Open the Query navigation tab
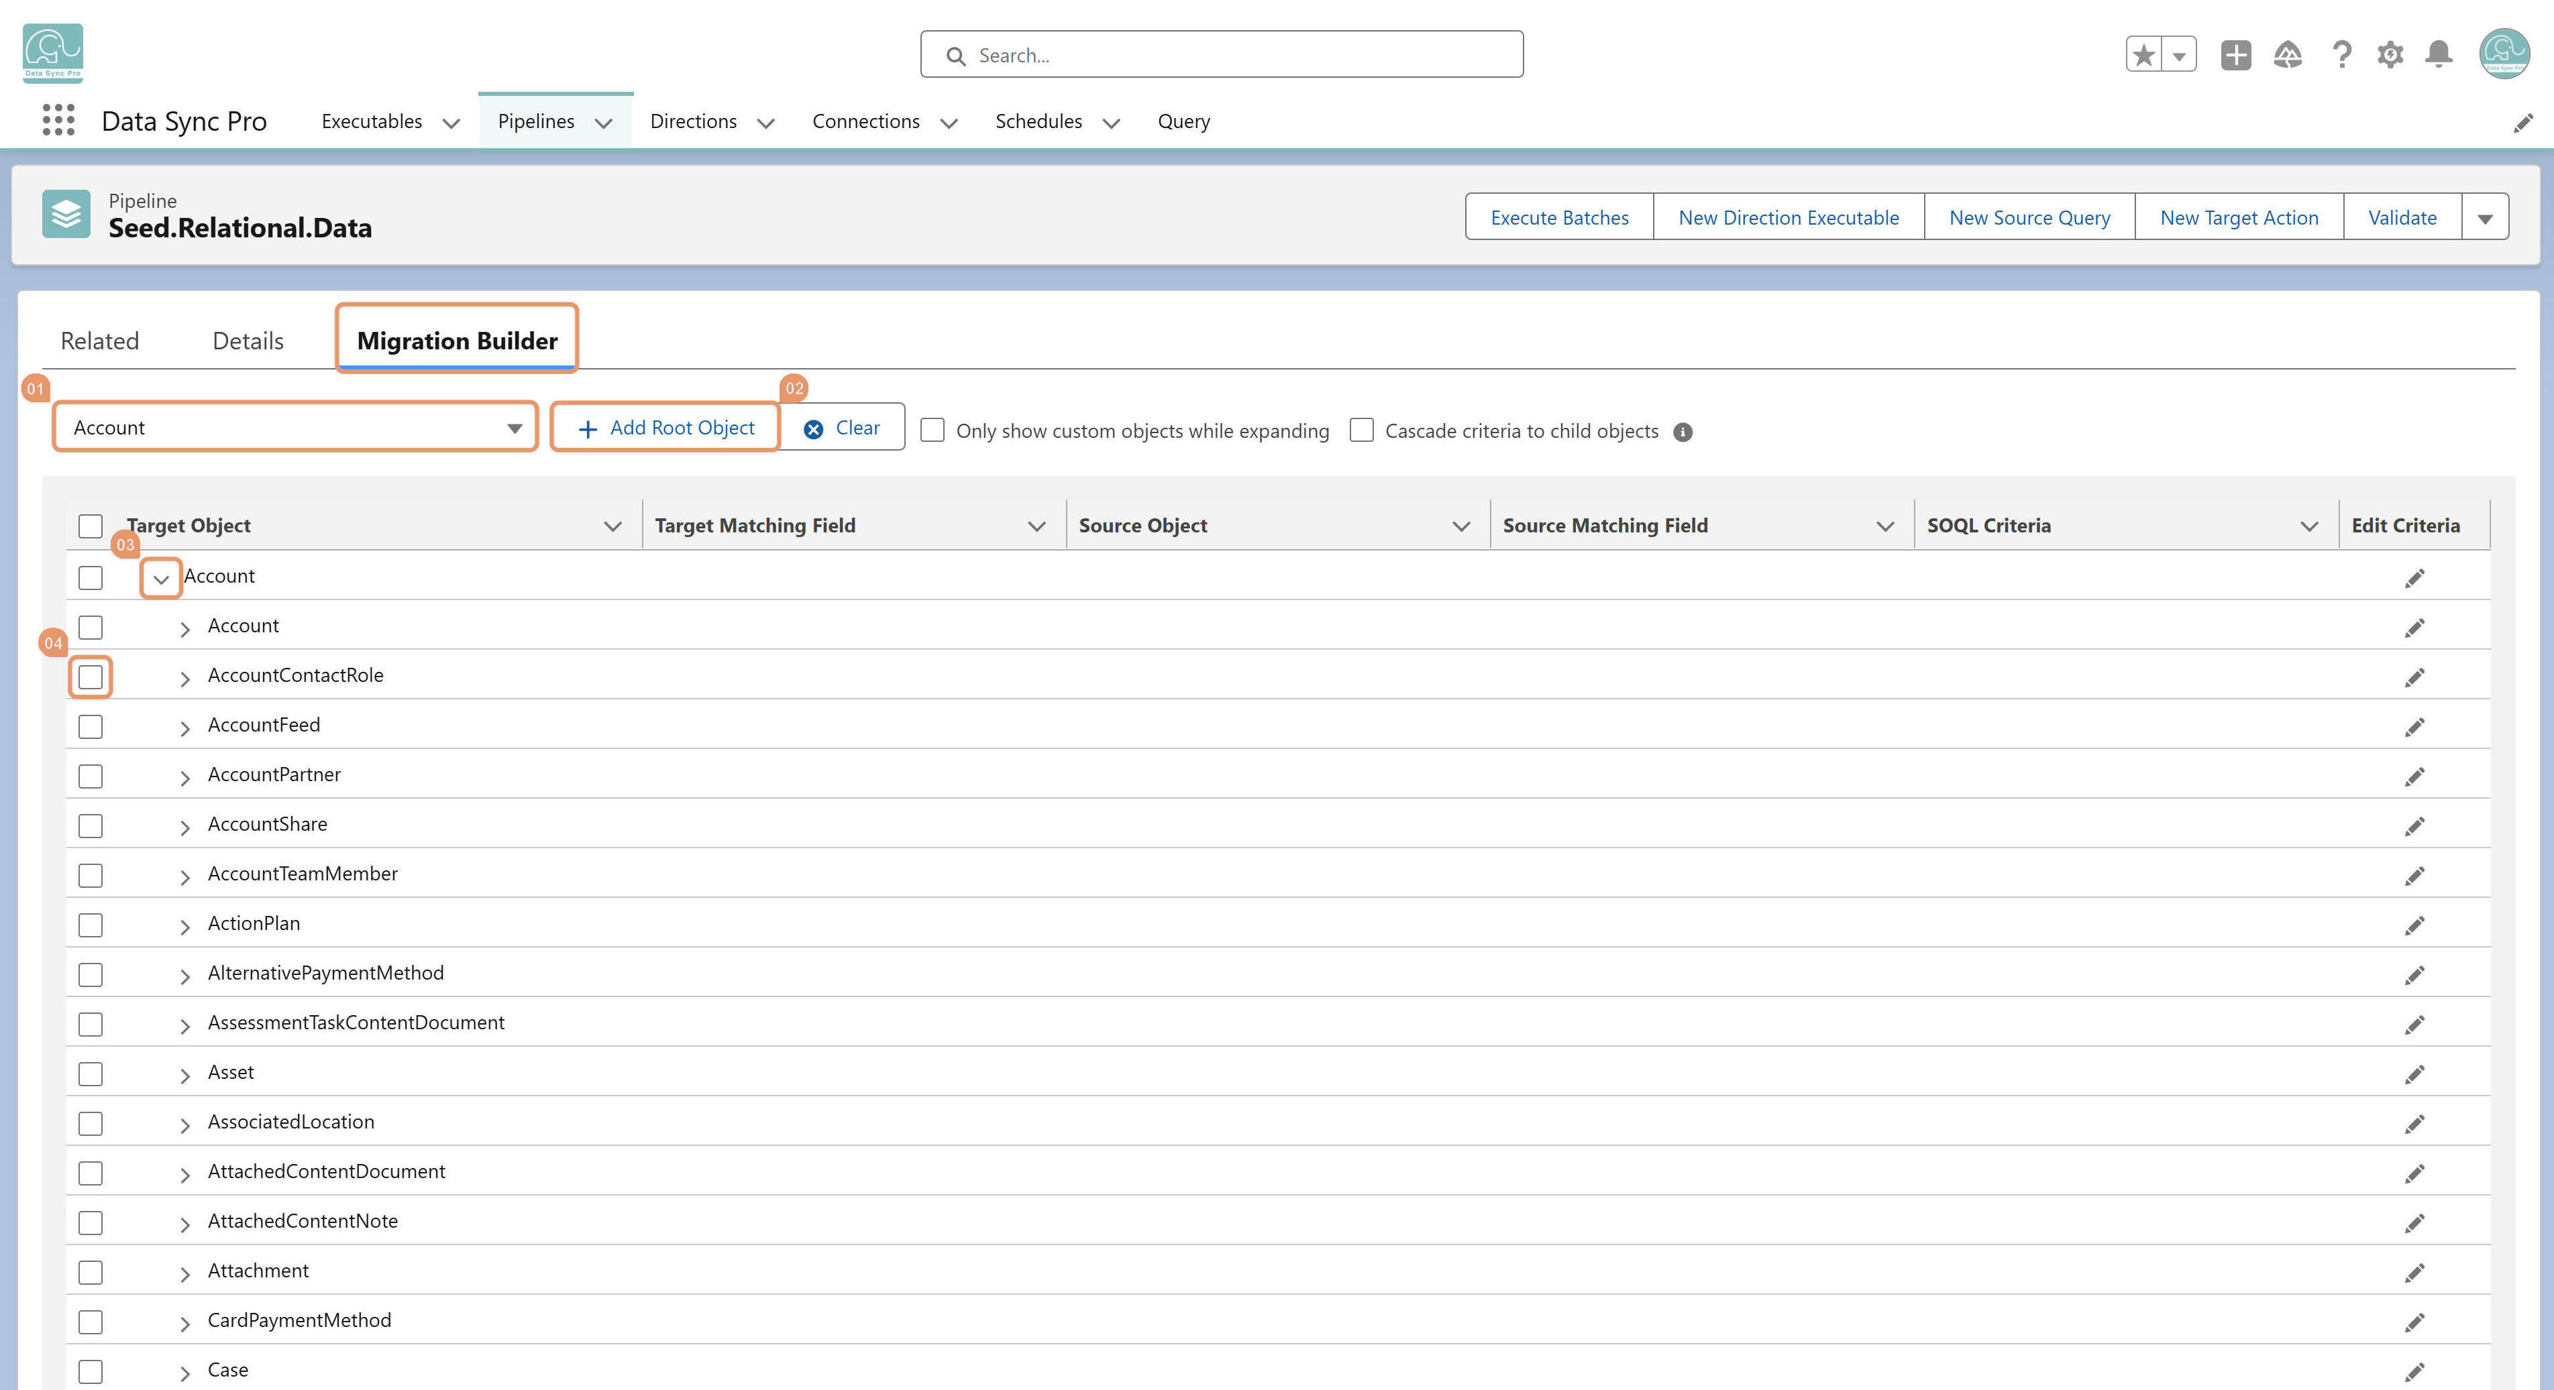The width and height of the screenshot is (2554, 1390). pos(1184,121)
